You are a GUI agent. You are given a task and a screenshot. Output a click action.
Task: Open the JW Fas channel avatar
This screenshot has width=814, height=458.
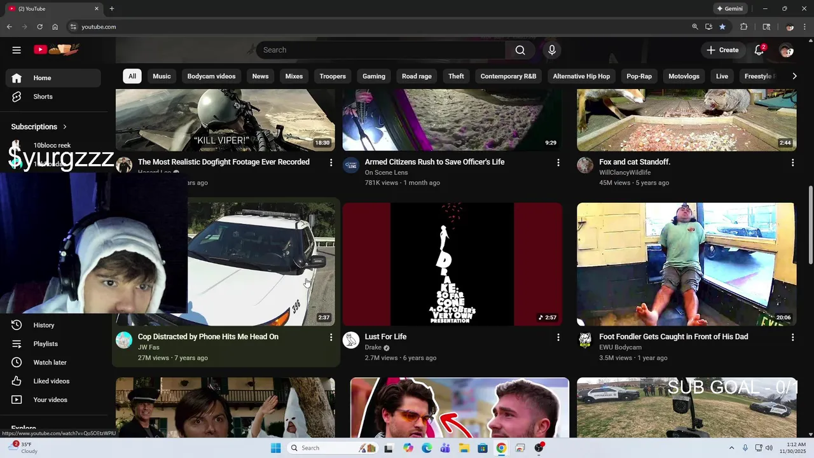(124, 340)
